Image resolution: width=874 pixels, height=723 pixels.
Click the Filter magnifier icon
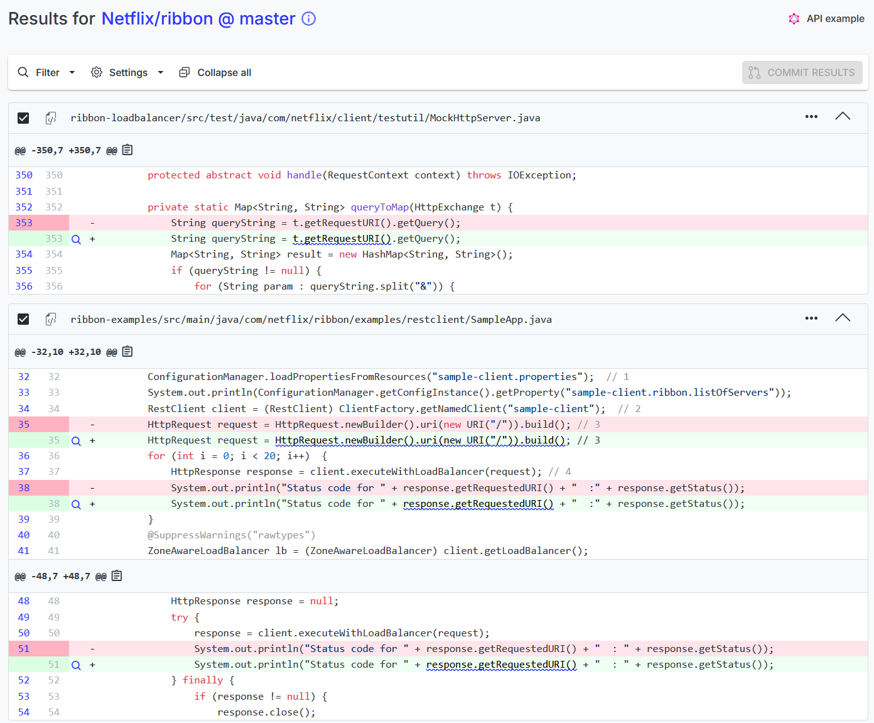23,72
